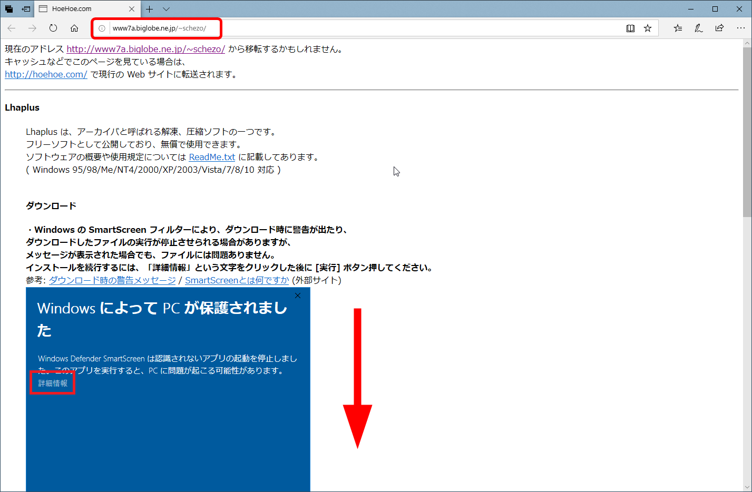Click 詳細情報 in the SmartScreen image
This screenshot has width=752, height=492.
pos(53,383)
